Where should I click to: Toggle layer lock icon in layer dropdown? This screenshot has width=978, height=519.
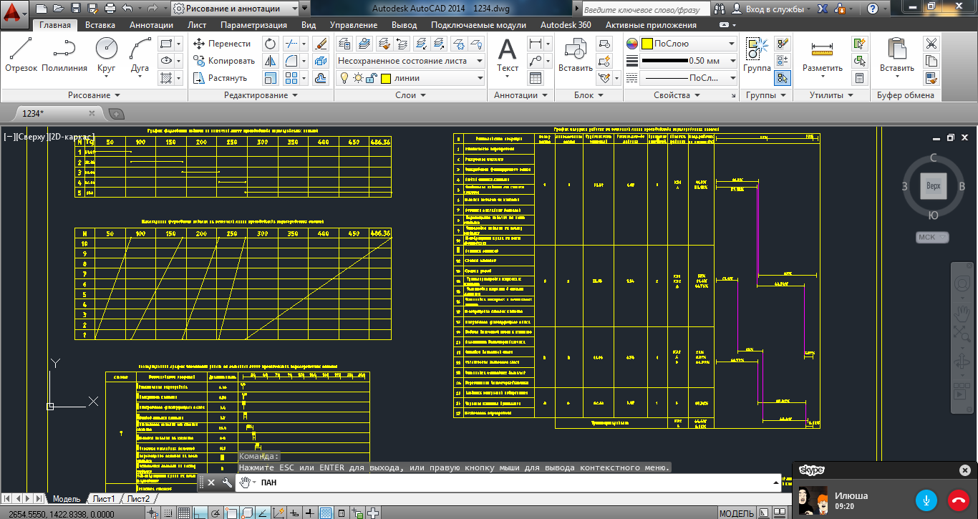[371, 78]
